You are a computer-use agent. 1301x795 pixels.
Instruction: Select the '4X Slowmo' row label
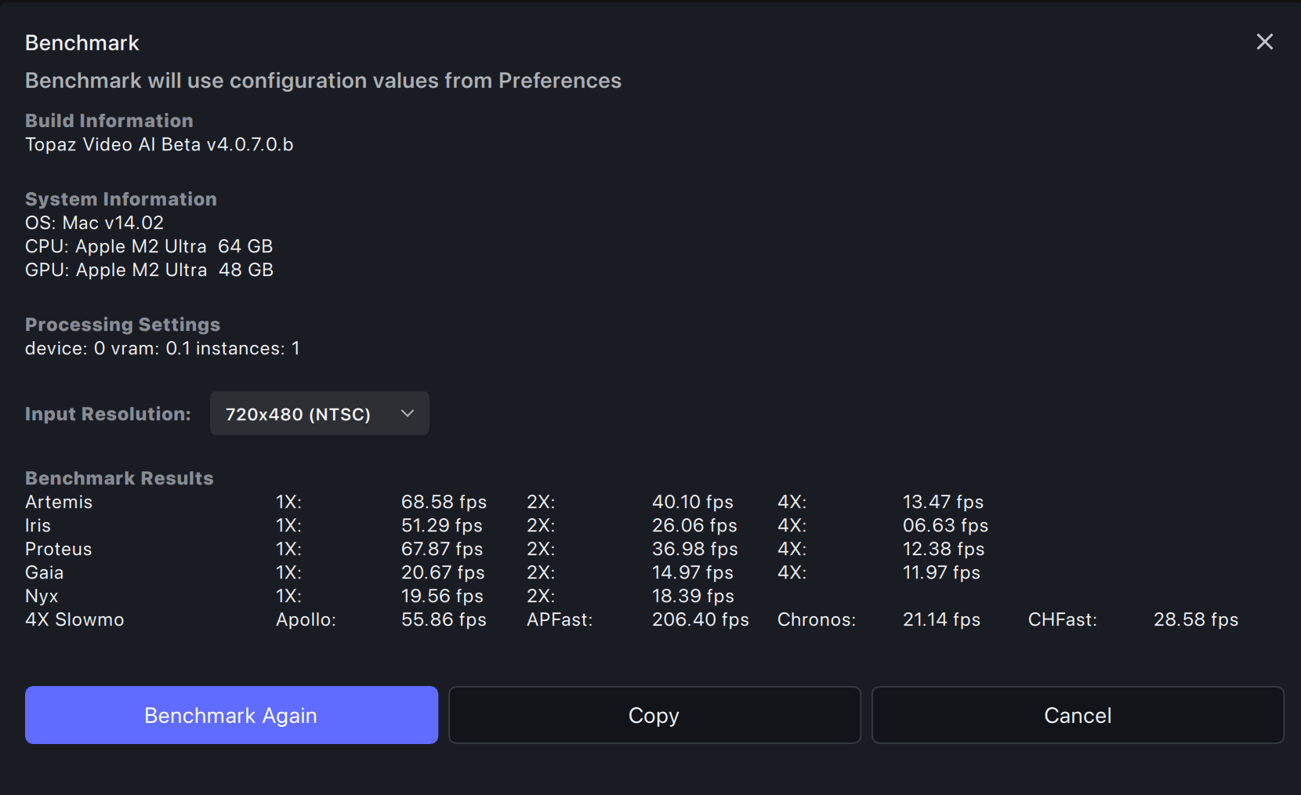point(74,619)
